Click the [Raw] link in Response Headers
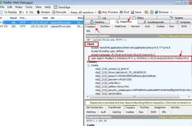The width and height of the screenshot is (192, 126). 163,117
